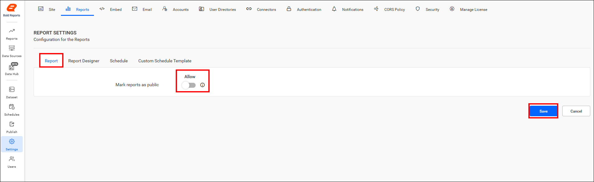This screenshot has height=182, width=594.
Task: Click the 'Allow' label text
Action: point(190,77)
